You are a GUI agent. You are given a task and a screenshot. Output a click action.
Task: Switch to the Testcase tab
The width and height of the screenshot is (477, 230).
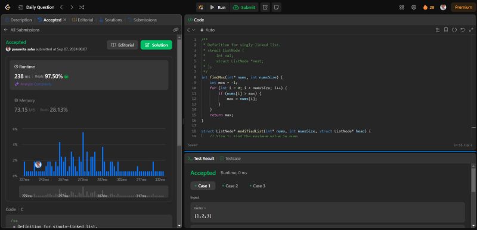230,159
